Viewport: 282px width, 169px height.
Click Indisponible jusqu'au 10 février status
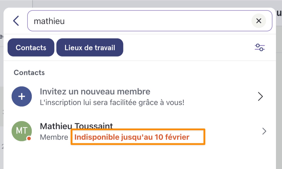point(132,137)
